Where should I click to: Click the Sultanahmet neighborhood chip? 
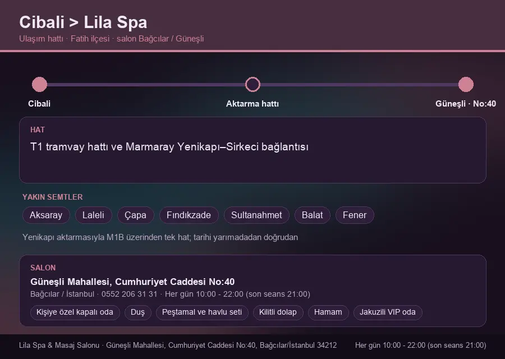(256, 215)
